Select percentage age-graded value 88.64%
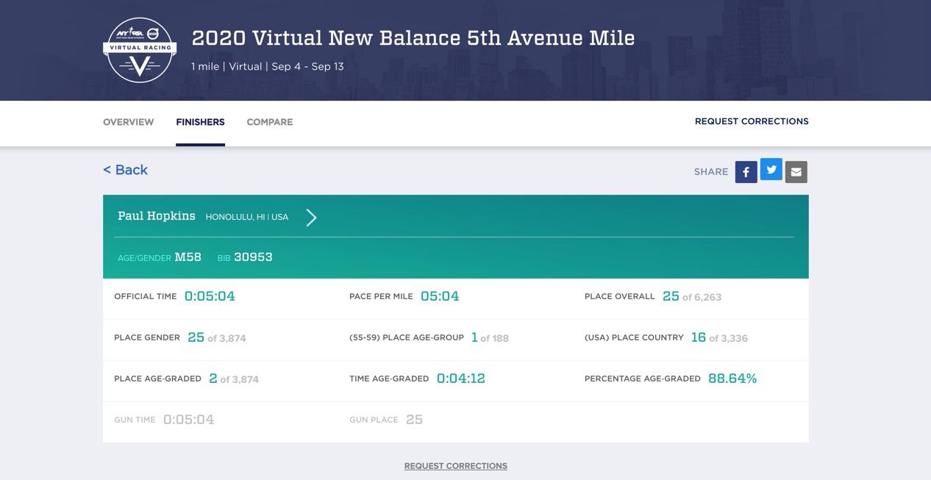 732,379
